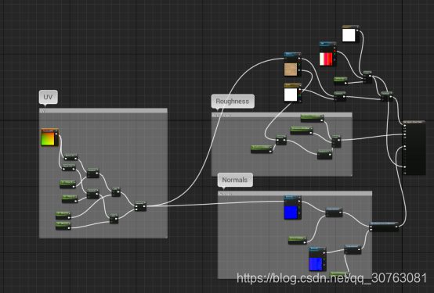
Task: Select the final append node in UV box
Action: coord(140,206)
